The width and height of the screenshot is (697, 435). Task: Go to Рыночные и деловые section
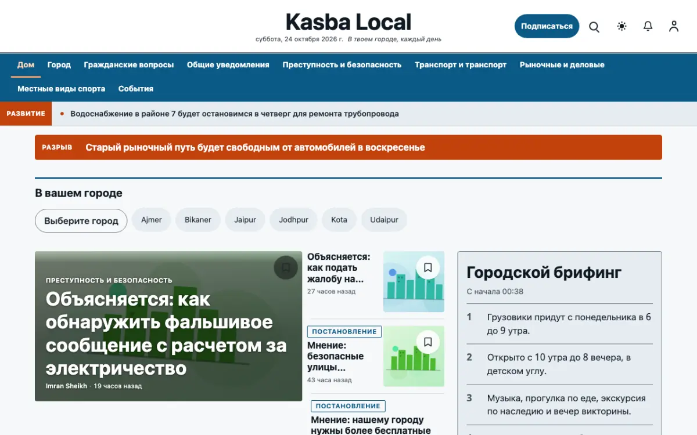562,65
